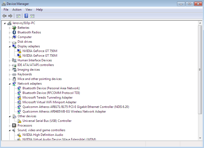Collapse the Other devices node

10,116
